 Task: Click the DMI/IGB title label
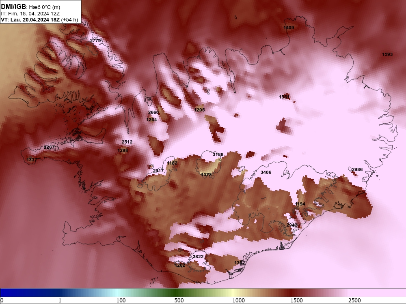(13, 7)
